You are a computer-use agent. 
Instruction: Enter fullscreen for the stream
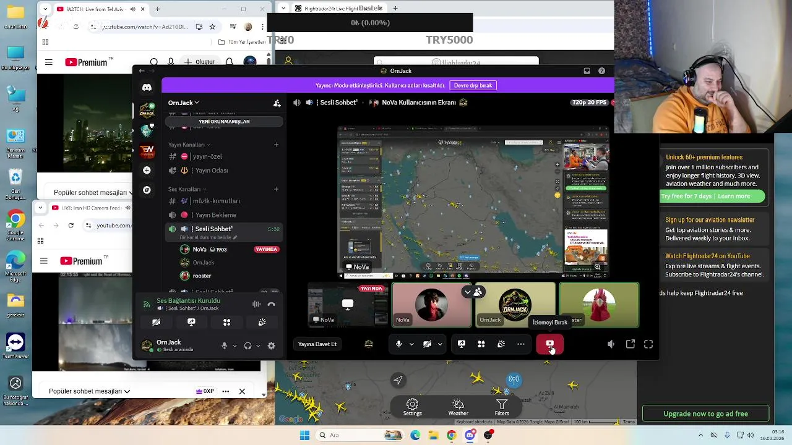coord(648,344)
